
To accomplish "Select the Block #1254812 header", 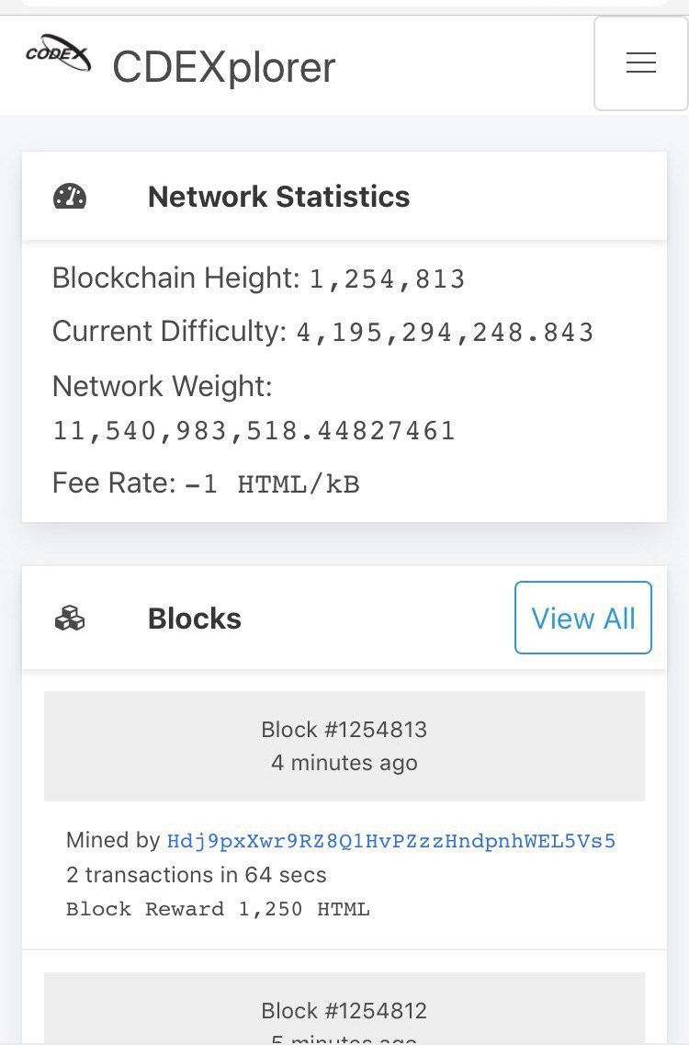I will click(x=344, y=1010).
